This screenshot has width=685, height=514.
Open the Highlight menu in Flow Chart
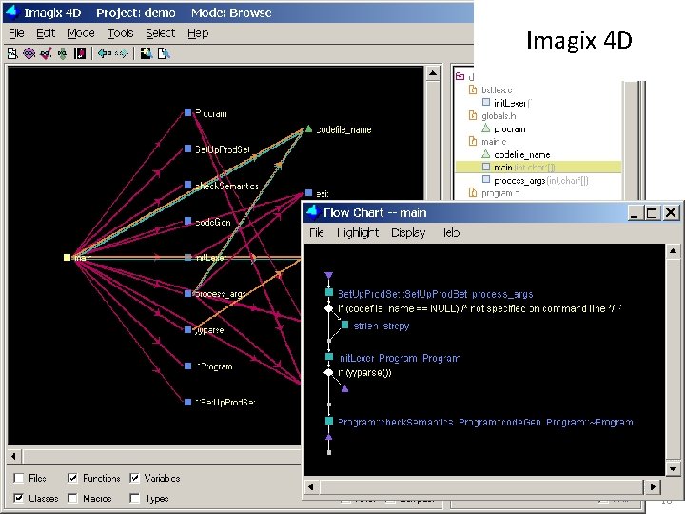pos(358,232)
